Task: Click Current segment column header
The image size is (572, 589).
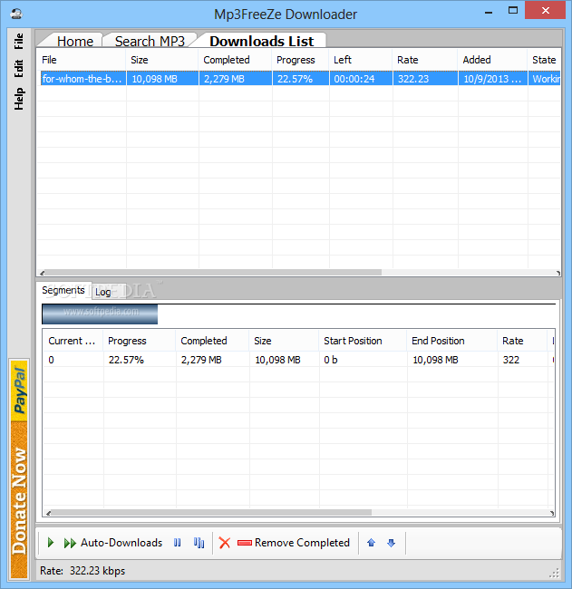Action: [73, 341]
